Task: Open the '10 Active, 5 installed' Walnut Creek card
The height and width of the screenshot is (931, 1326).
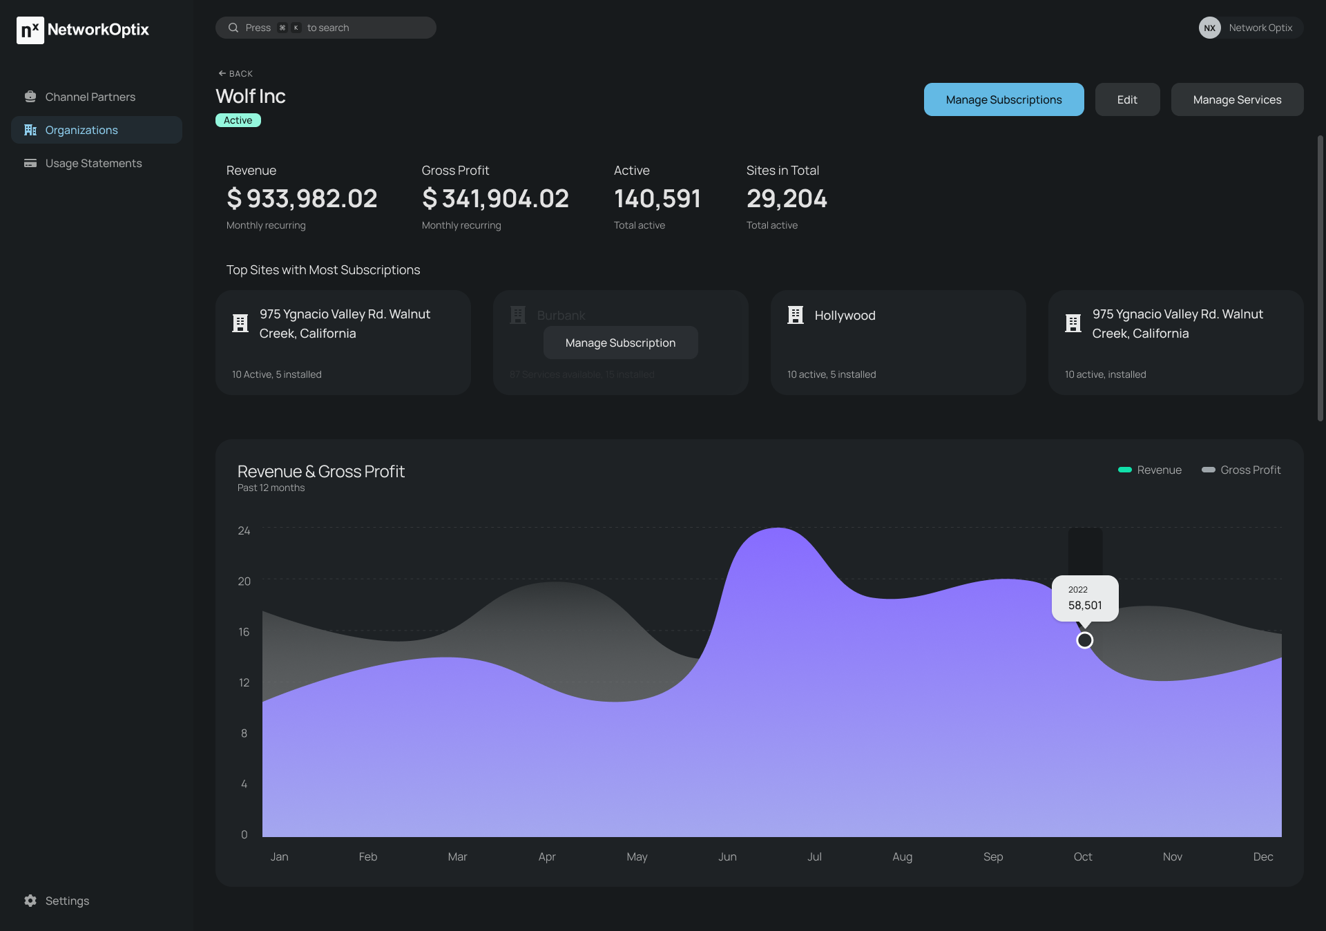Action: click(x=343, y=343)
